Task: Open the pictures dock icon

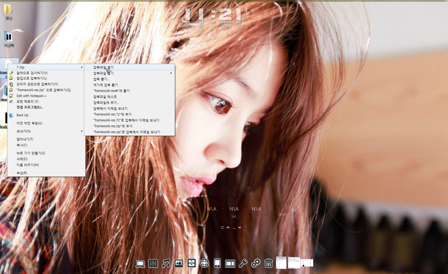Action: coord(179,264)
